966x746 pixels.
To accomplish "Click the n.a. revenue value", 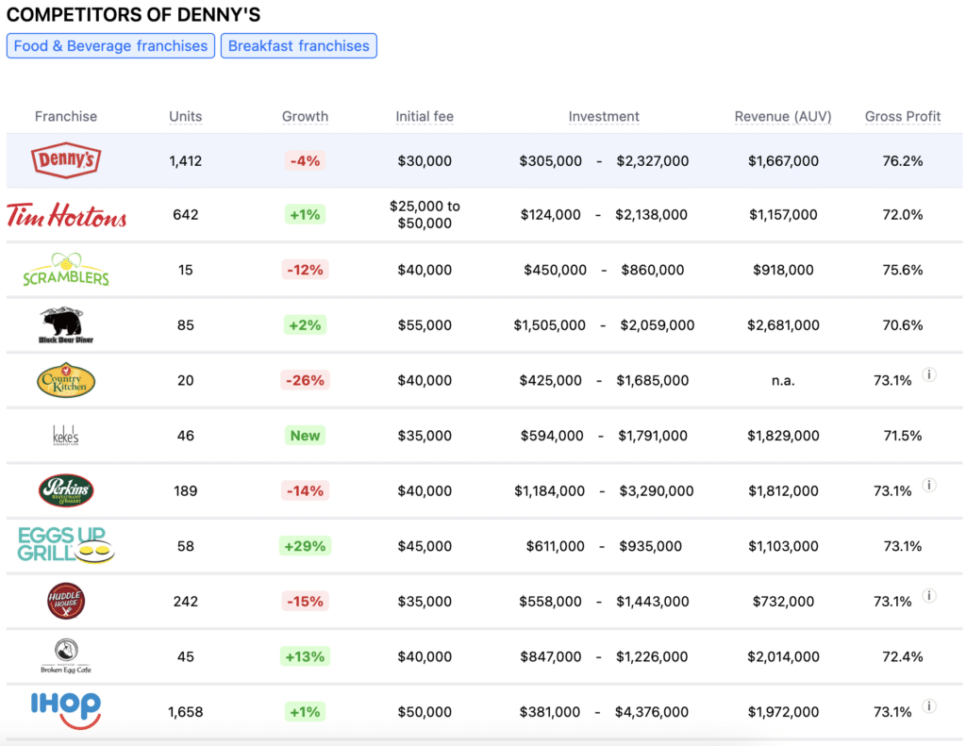I will coord(783,381).
